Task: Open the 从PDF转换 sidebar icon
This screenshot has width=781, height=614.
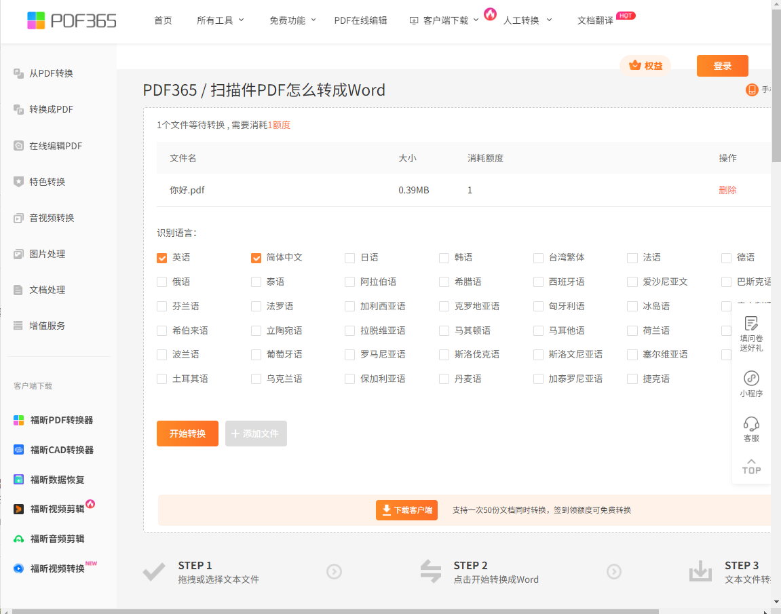Action: [18, 73]
